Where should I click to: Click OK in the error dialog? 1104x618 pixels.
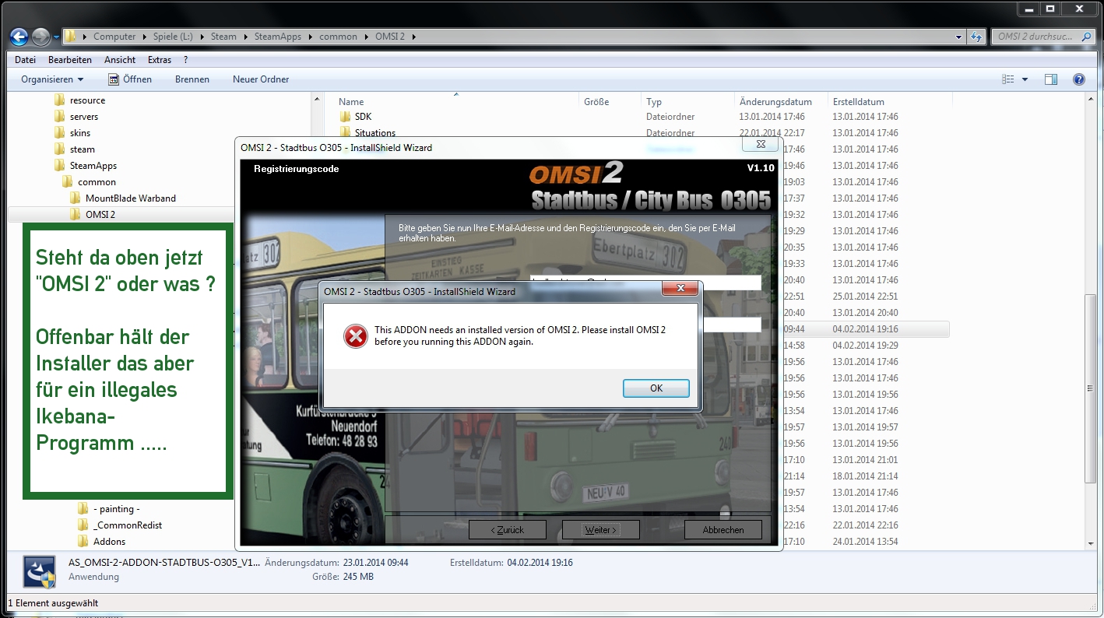[656, 388]
